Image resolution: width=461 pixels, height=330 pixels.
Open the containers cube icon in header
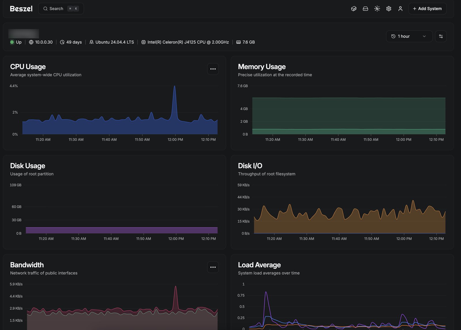(x=354, y=9)
